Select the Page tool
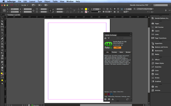 click(2, 24)
